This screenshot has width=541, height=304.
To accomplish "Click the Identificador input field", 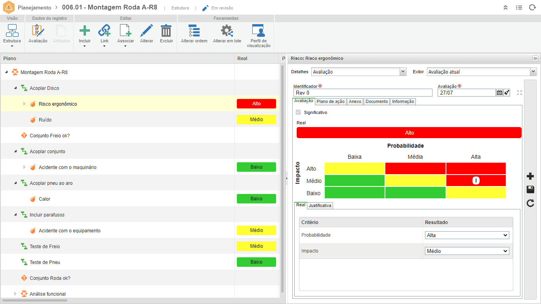I will (363, 93).
